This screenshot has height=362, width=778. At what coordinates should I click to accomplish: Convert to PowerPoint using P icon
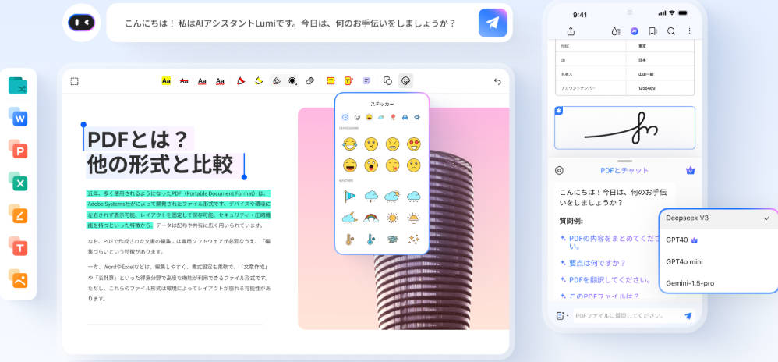(18, 150)
